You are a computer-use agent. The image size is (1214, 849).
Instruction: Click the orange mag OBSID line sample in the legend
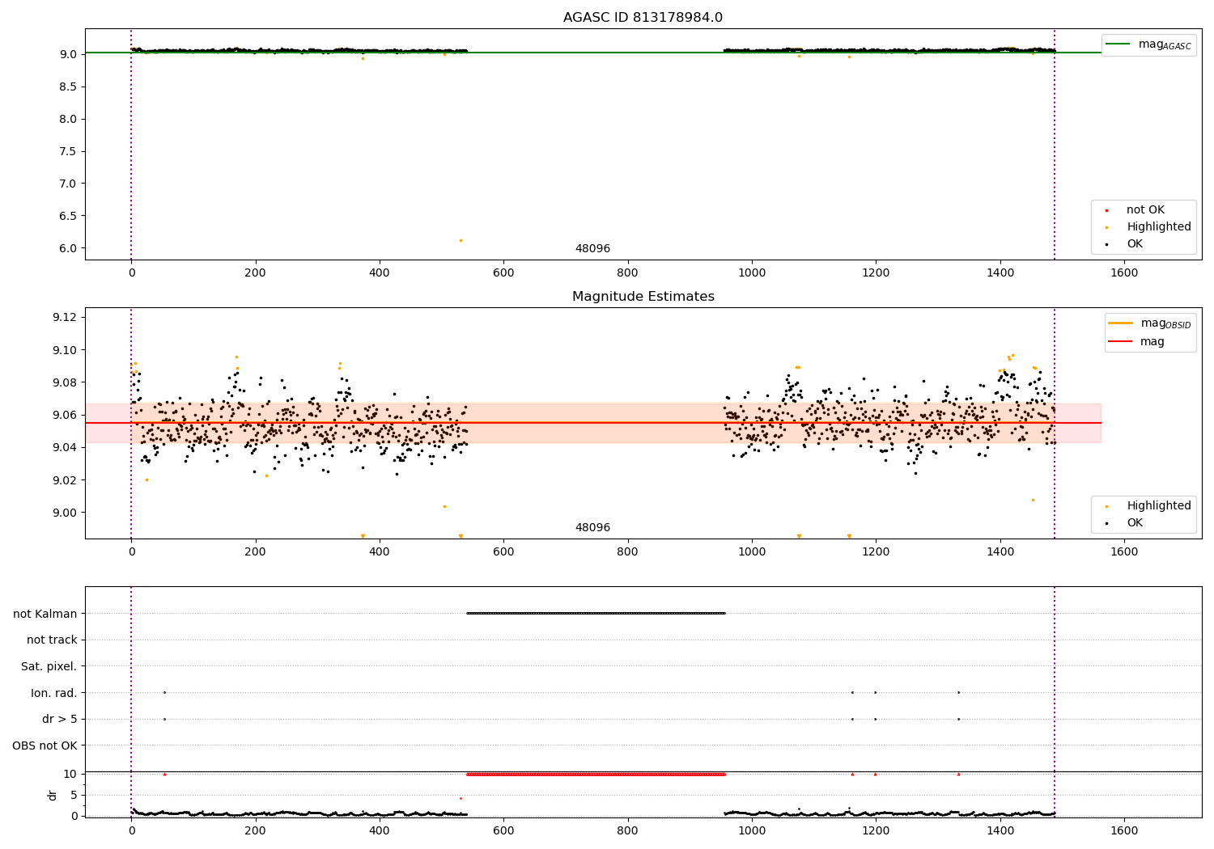(x=1121, y=323)
